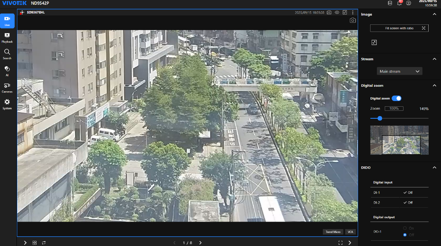Collapse the Image panel section
This screenshot has width=441, height=246.
435,14
